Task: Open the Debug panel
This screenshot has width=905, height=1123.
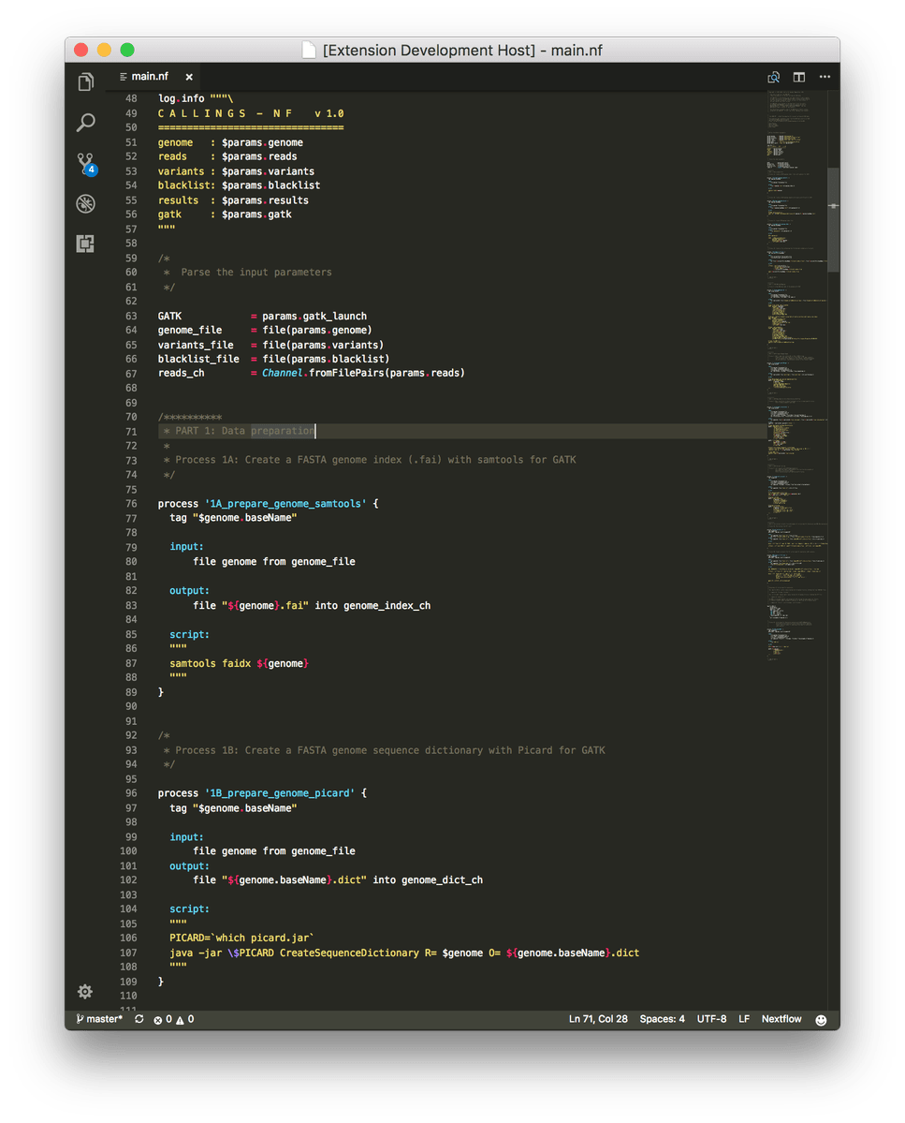Action: pos(85,203)
